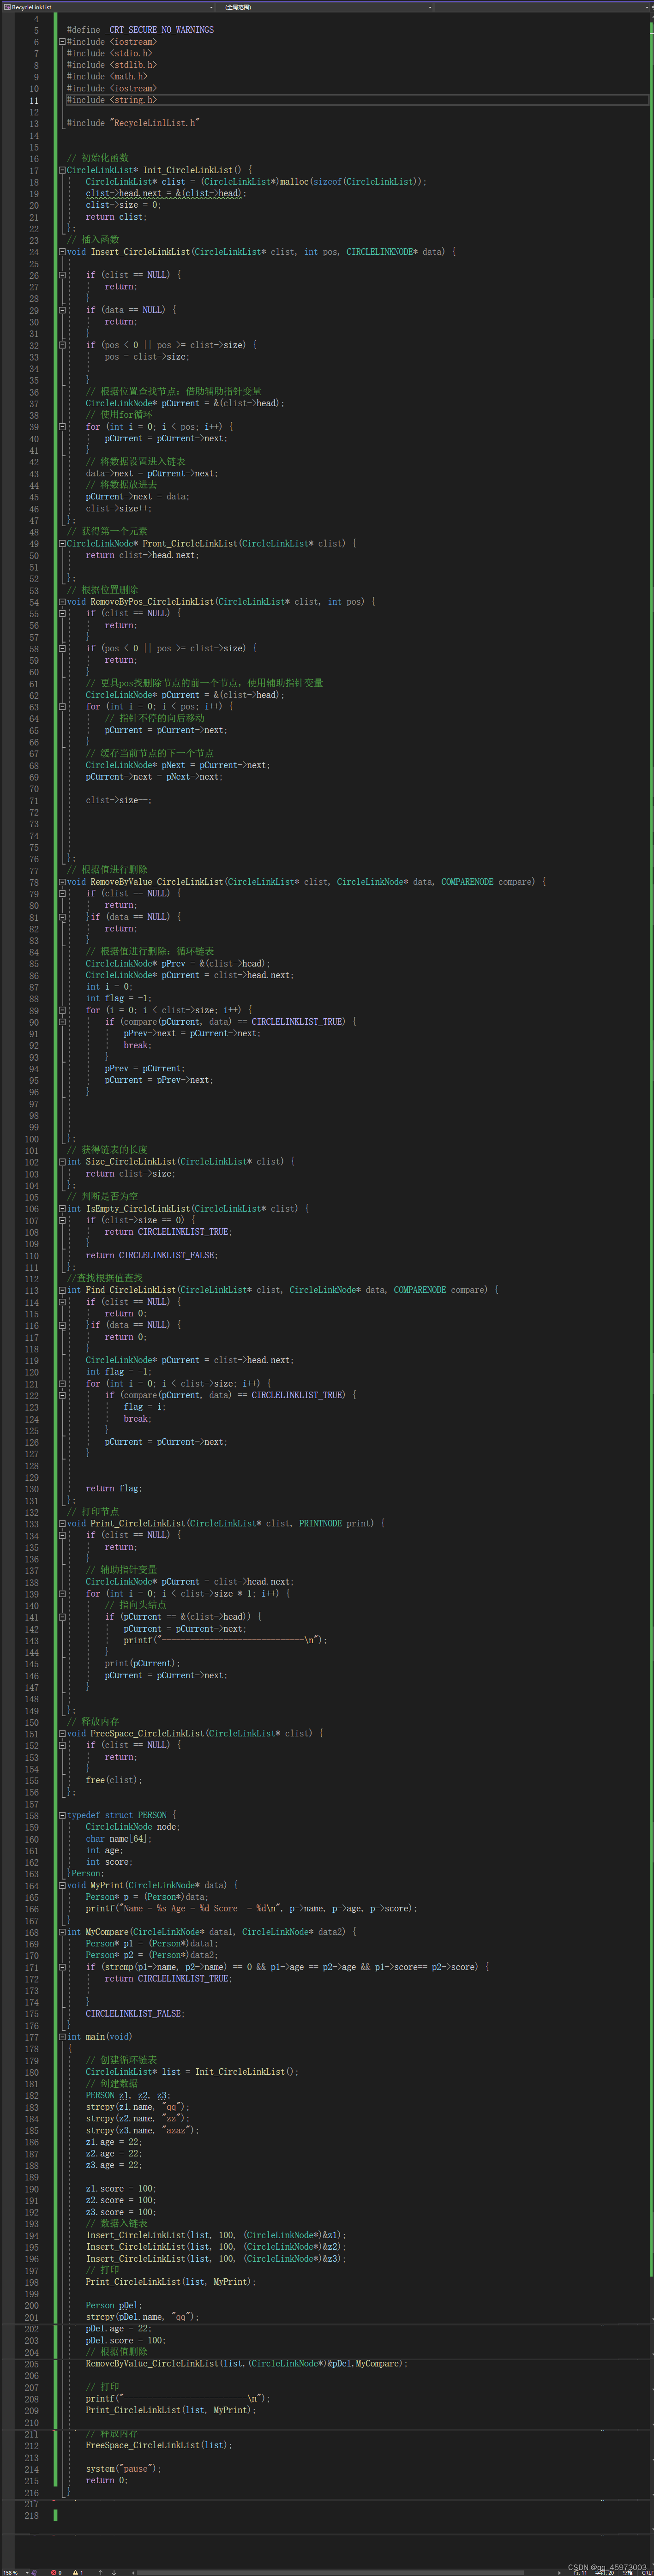The height and width of the screenshot is (2576, 654).
Task: Click the clist->size--; statement
Action: click(118, 800)
